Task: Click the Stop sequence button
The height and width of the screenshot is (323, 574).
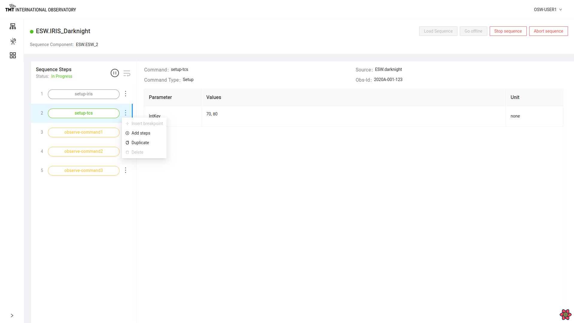Action: click(x=508, y=31)
